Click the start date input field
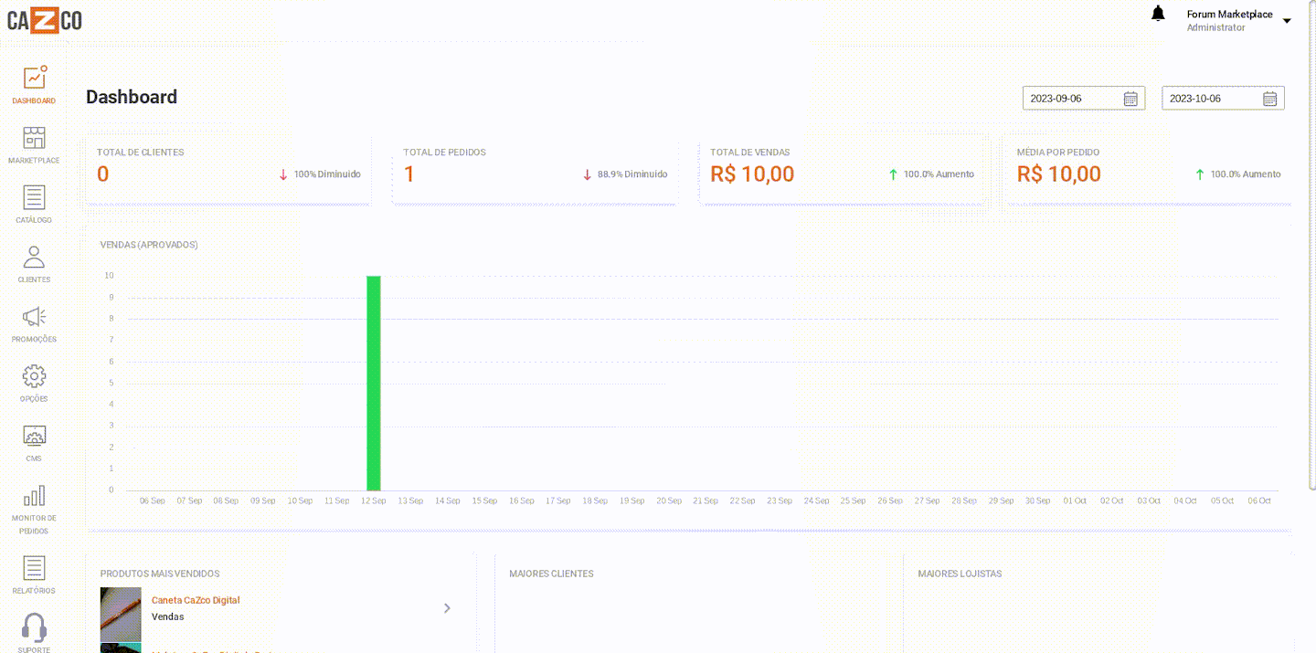The width and height of the screenshot is (1316, 653). pos(1073,99)
